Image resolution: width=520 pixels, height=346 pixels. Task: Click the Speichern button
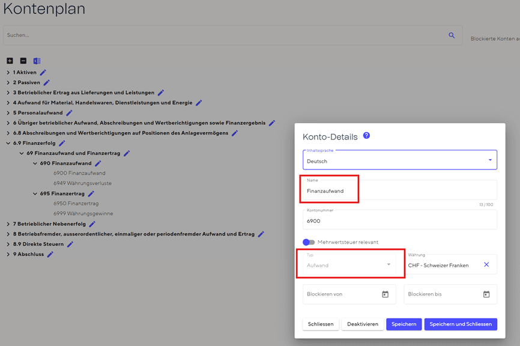click(404, 324)
